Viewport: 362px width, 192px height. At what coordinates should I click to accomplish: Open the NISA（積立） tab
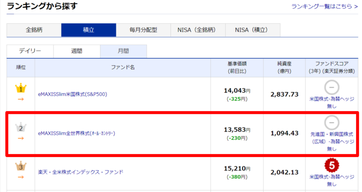[x=253, y=30]
